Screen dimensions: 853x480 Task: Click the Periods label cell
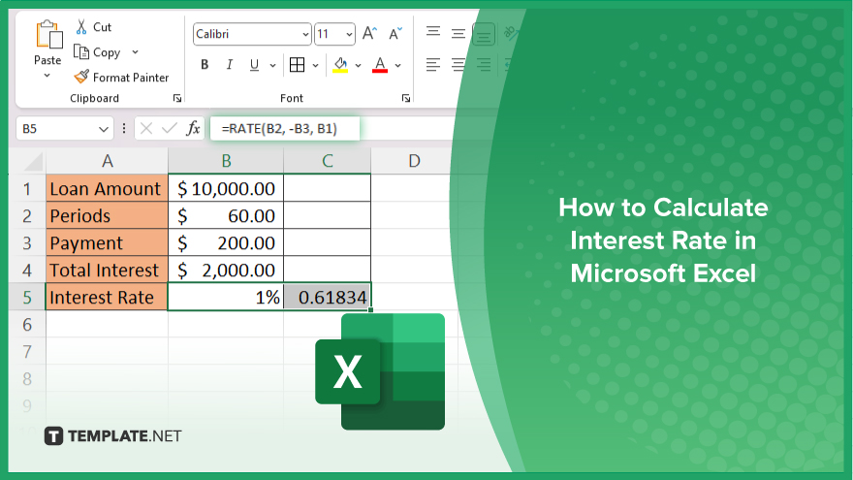108,215
